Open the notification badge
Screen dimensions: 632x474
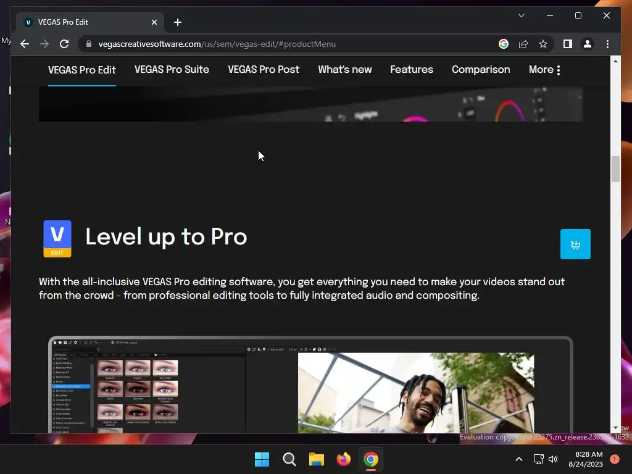pos(614,459)
